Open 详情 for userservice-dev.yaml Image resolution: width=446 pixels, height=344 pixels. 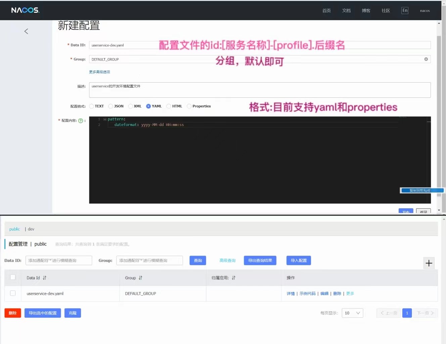(290, 293)
